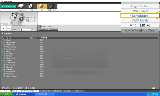The width and height of the screenshot is (160, 96).
Task: Skip to the previous track
Action: tap(13, 29)
